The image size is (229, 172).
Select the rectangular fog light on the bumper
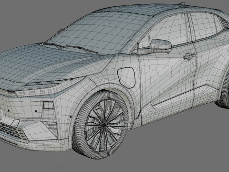[48, 105]
